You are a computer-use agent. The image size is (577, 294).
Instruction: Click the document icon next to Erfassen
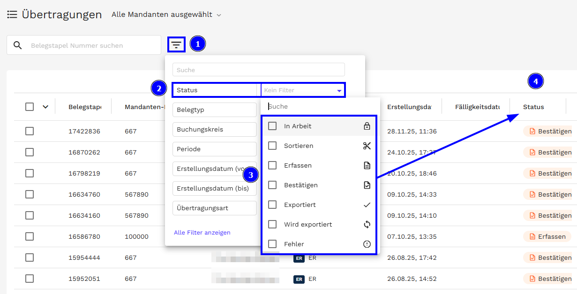coord(367,165)
